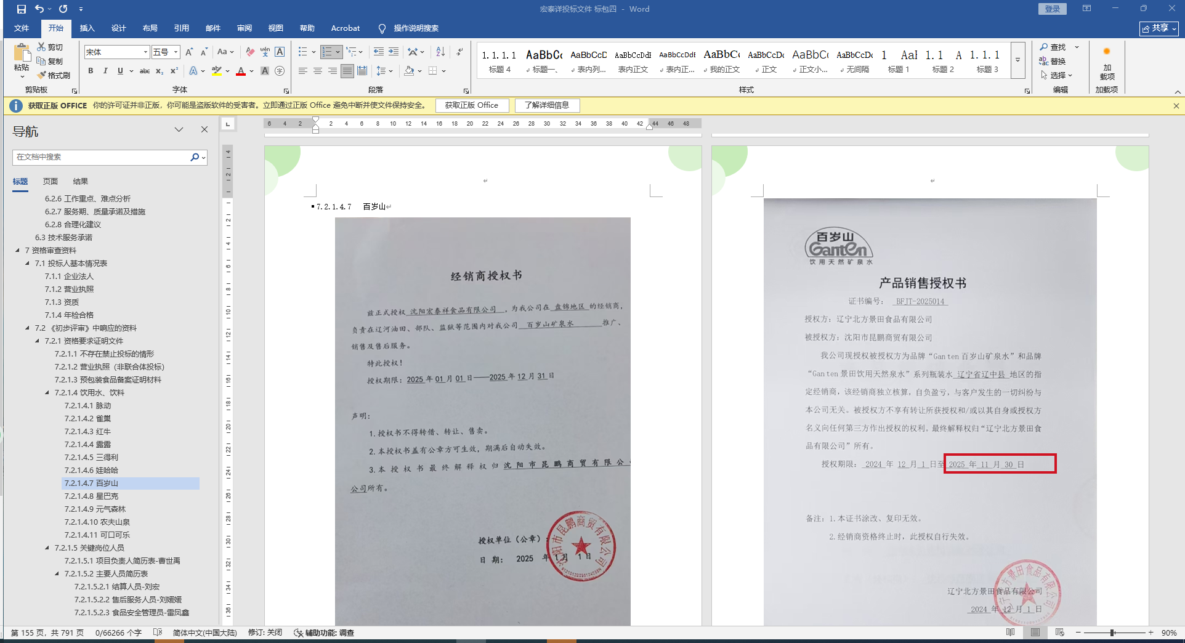Show or hide paragraph marks
This screenshot has width=1185, height=643.
pyautogui.click(x=459, y=52)
